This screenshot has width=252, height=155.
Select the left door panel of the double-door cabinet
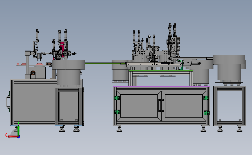tap(139, 106)
